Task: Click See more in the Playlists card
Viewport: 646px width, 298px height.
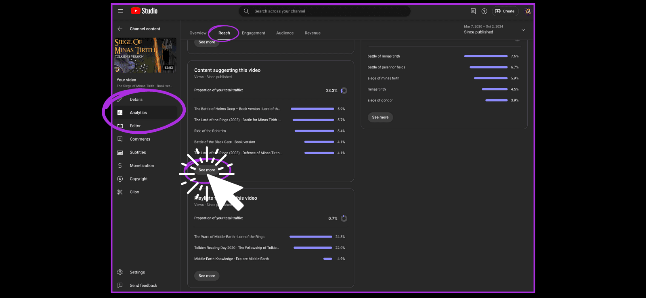Action: 207,276
